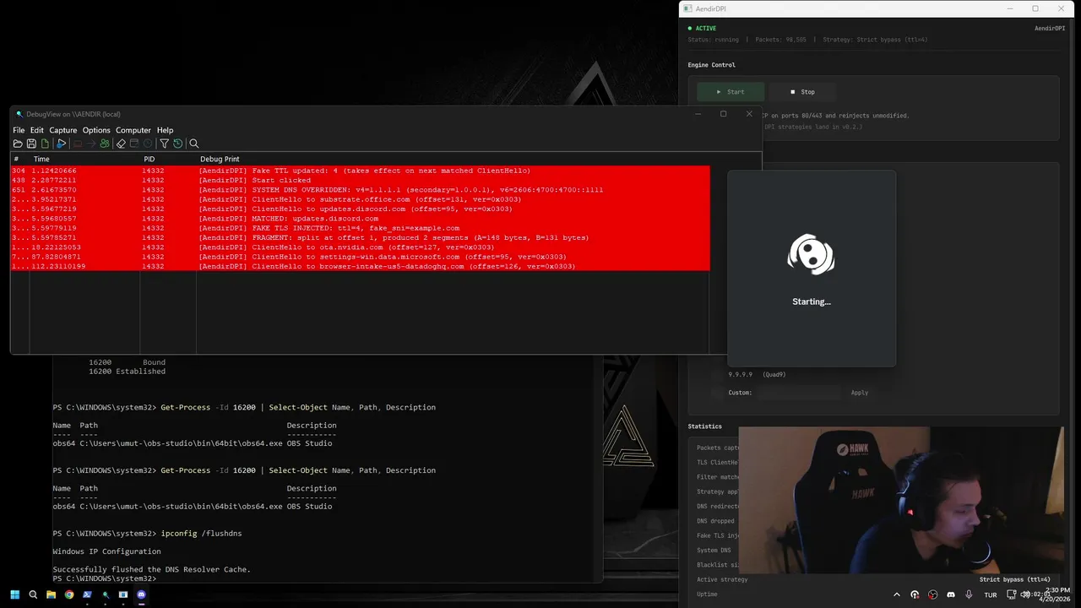This screenshot has width=1081, height=608.
Task: Clear display with the eraser icon
Action: tap(121, 144)
